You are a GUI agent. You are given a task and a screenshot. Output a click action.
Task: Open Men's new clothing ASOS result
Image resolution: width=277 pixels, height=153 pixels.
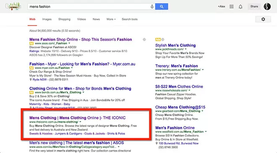pyautogui.click(x=76, y=143)
